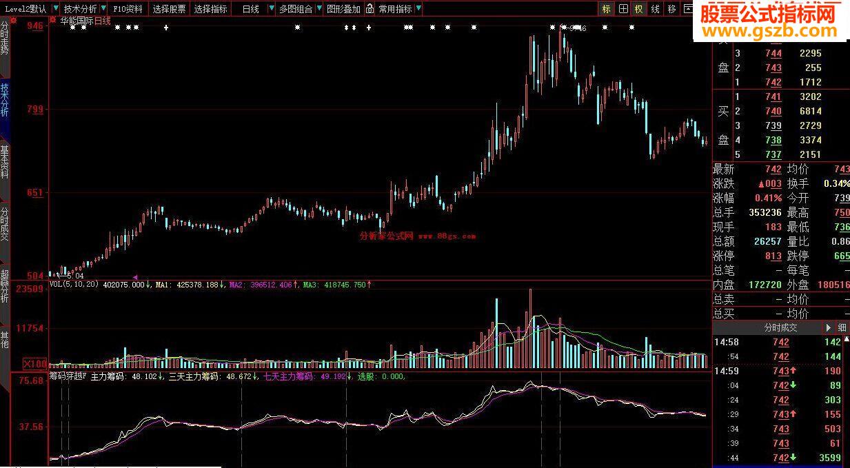Screen dimensions: 850x468
Task: Click the window panel icon after 移
Action: [x=688, y=9]
